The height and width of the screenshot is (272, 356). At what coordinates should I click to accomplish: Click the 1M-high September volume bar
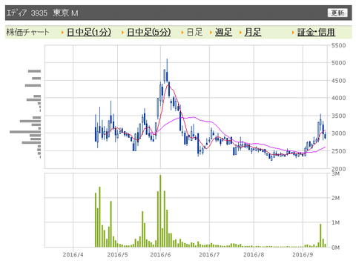tap(320, 236)
